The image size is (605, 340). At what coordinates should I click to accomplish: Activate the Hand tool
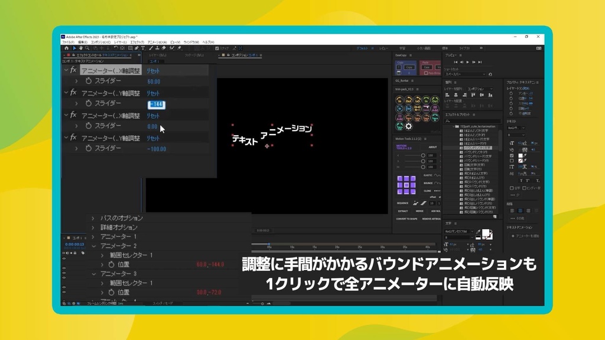[81, 48]
